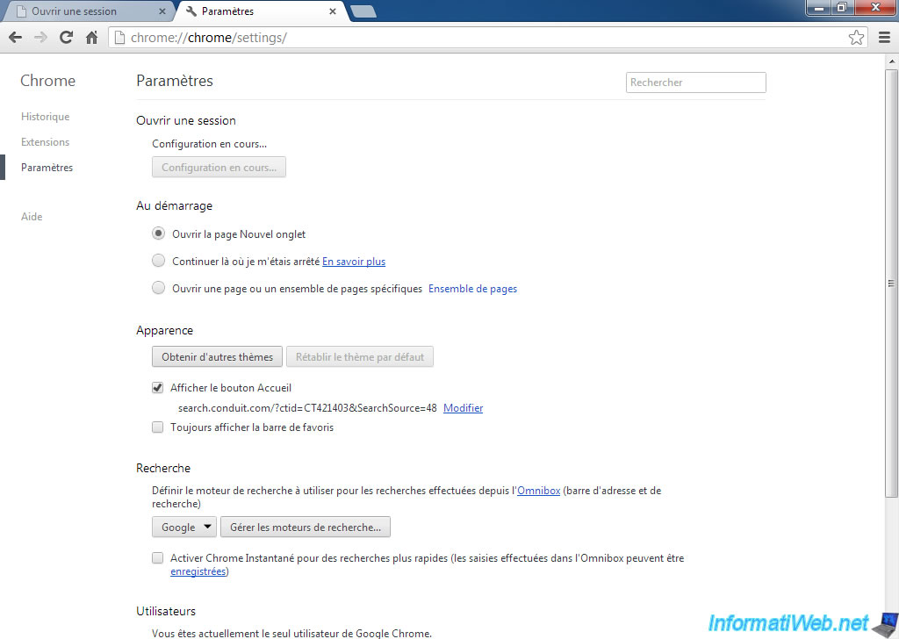Click the Rechercher settings search field
The image size is (899, 639).
click(695, 83)
